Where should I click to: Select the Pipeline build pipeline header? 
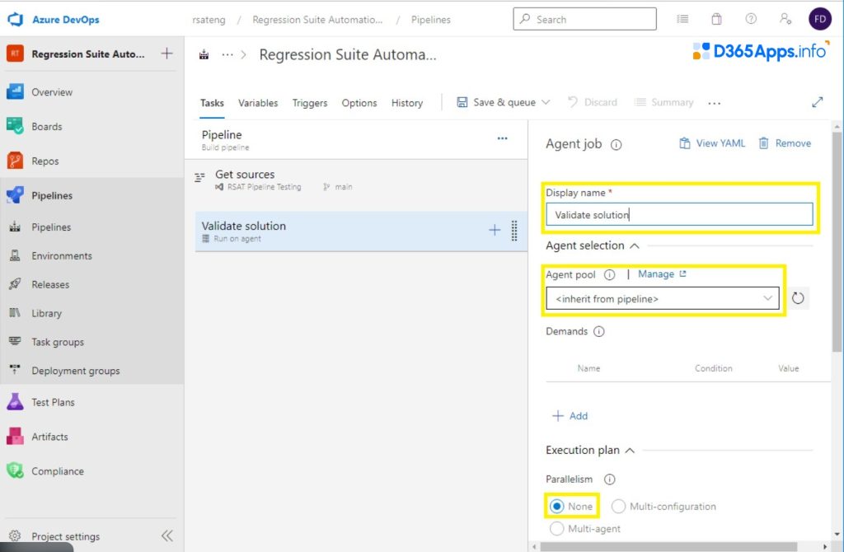tap(356, 139)
